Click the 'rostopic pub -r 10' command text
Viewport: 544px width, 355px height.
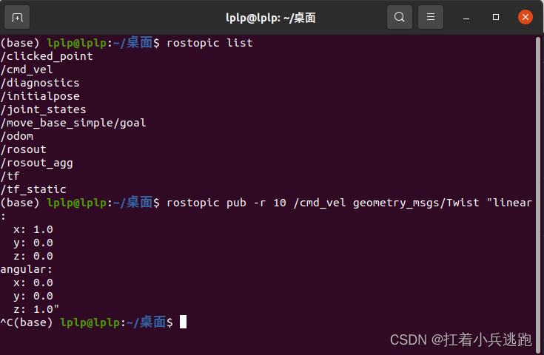(226, 203)
